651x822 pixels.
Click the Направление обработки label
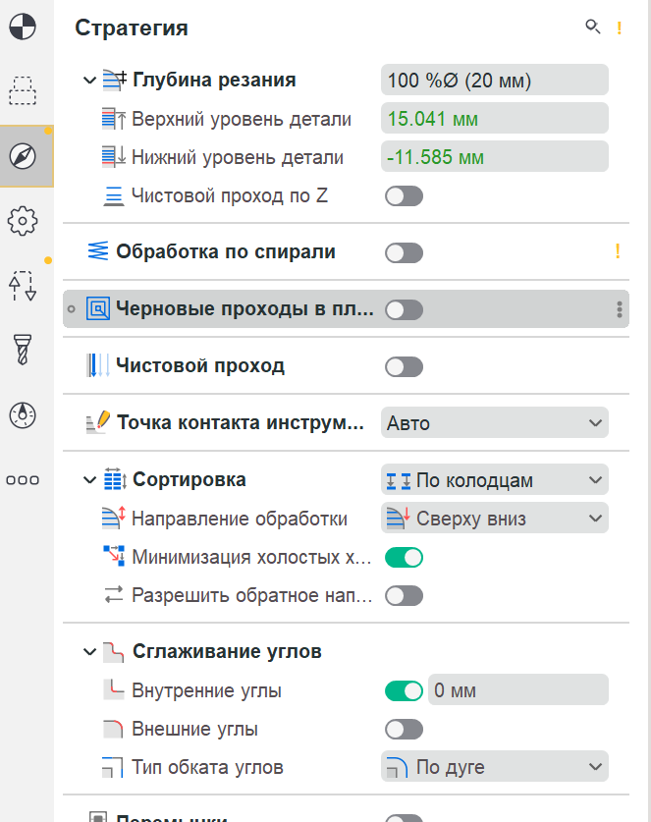tap(240, 519)
